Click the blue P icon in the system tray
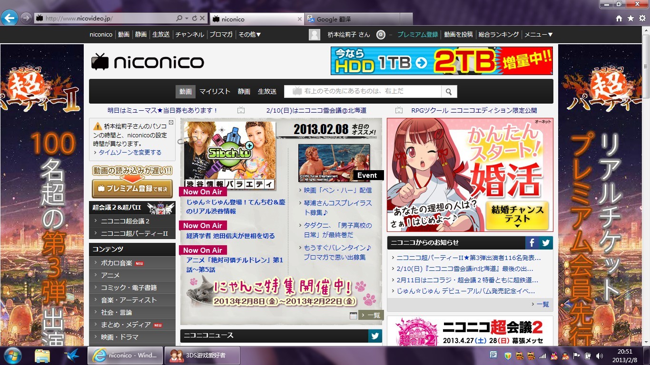The width and height of the screenshot is (650, 365). [x=493, y=355]
